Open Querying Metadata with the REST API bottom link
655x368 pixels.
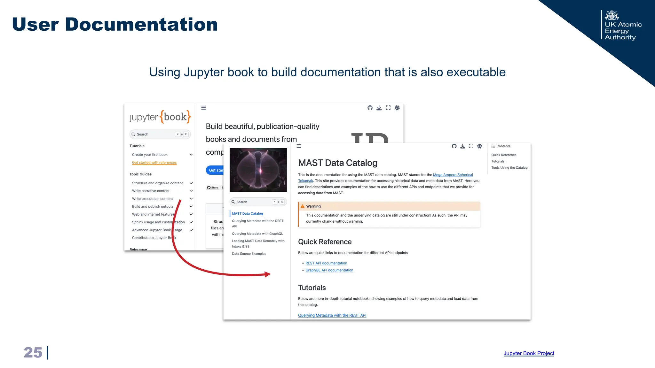tap(332, 315)
